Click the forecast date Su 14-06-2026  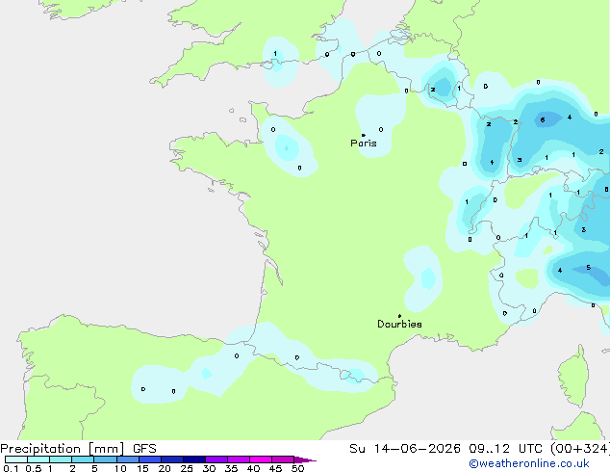tap(405, 449)
